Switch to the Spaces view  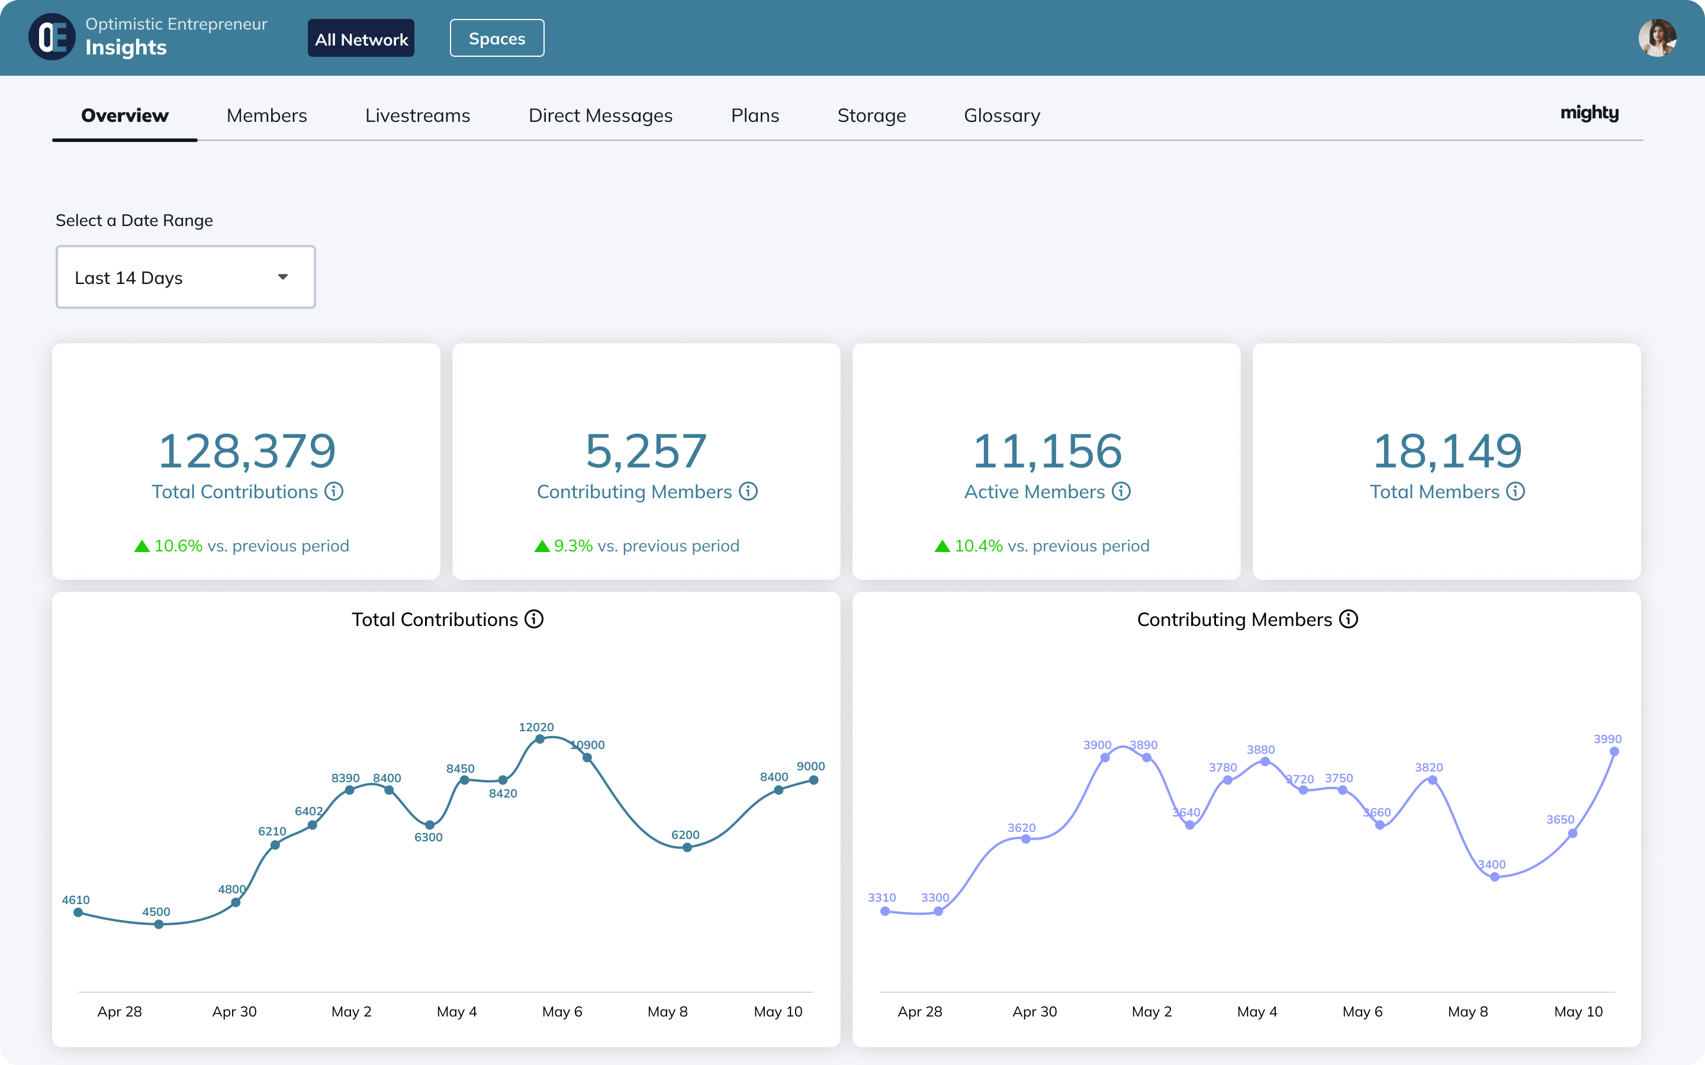tap(497, 38)
